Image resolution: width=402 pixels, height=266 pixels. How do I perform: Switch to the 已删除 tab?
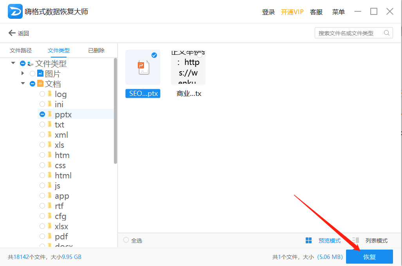point(96,50)
